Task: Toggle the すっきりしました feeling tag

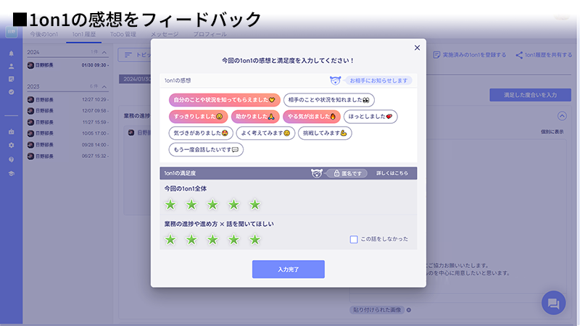Action: coord(199,116)
